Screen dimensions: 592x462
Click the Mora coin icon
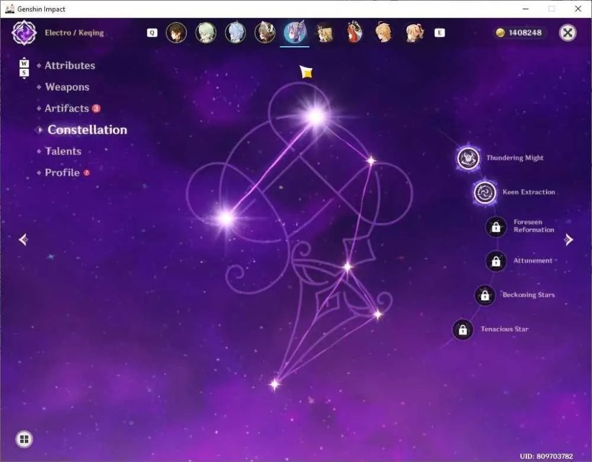(500, 33)
